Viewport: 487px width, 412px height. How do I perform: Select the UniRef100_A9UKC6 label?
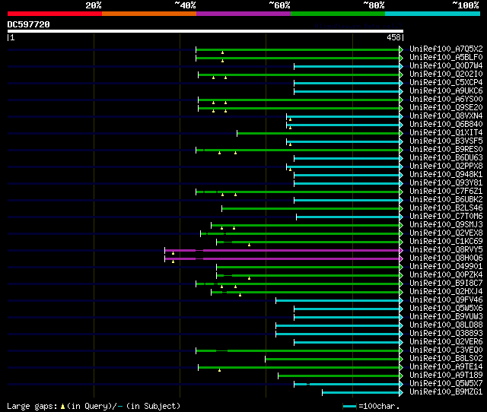click(446, 91)
